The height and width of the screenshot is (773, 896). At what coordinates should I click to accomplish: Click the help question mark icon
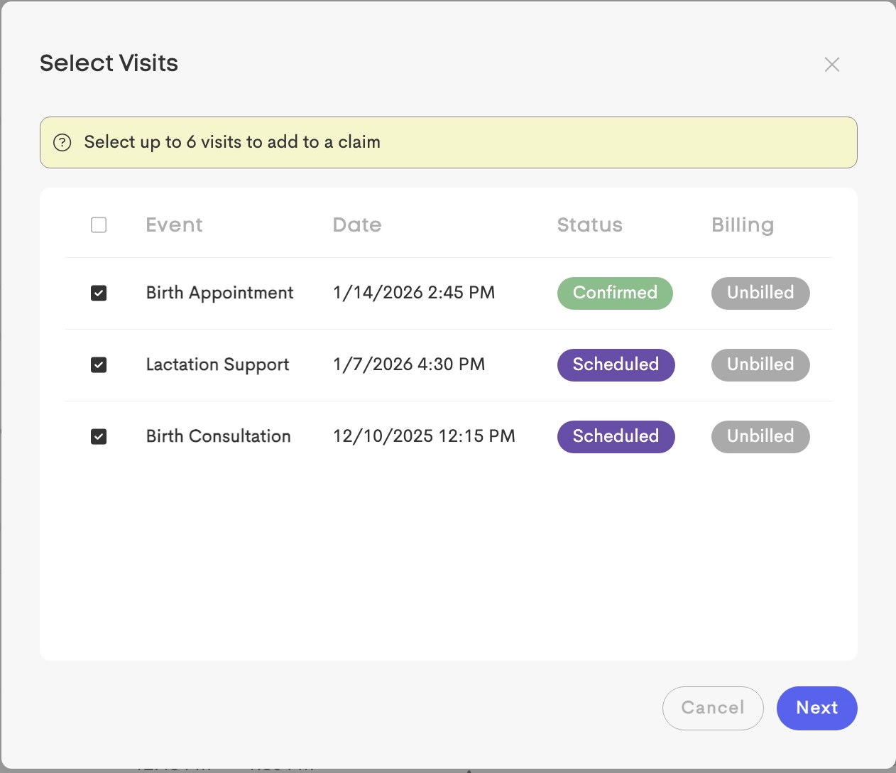coord(62,142)
